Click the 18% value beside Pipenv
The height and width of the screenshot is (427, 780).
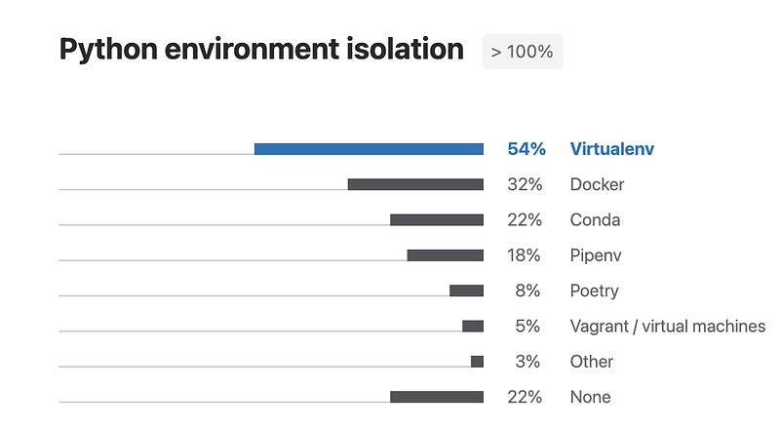(525, 255)
